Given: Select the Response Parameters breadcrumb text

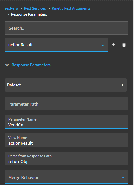Looking at the screenshot, I should [29, 14].
